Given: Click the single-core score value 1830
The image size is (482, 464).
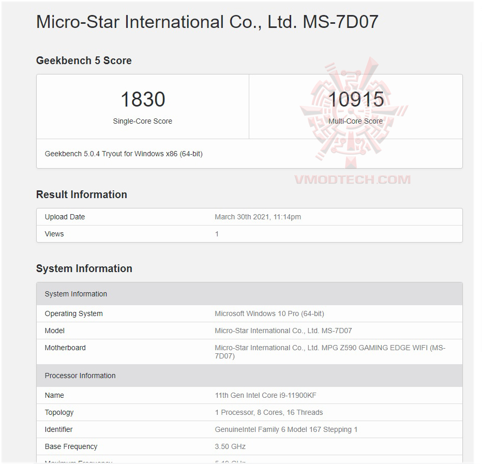Looking at the screenshot, I should pos(143,99).
